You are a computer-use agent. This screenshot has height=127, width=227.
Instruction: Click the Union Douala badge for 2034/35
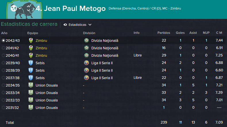pyautogui.click(x=31, y=85)
